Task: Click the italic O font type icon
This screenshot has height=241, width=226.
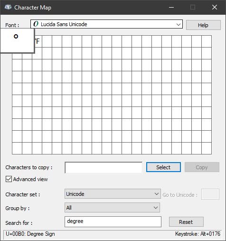Action: pyautogui.click(x=36, y=24)
